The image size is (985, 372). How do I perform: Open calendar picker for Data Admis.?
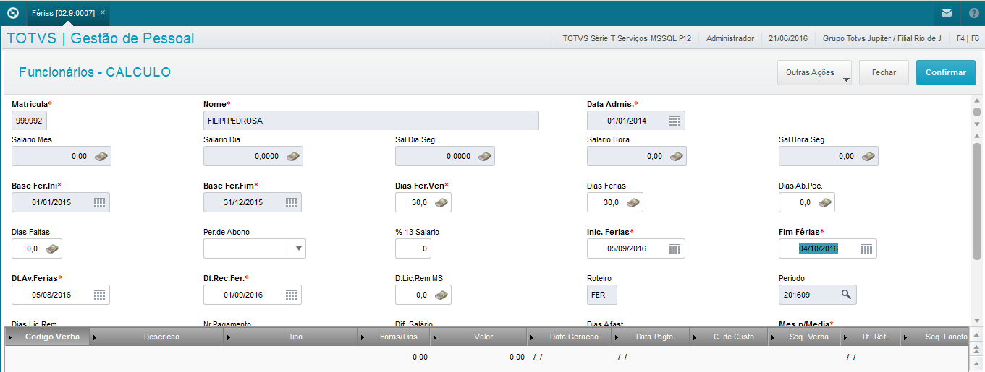point(675,121)
